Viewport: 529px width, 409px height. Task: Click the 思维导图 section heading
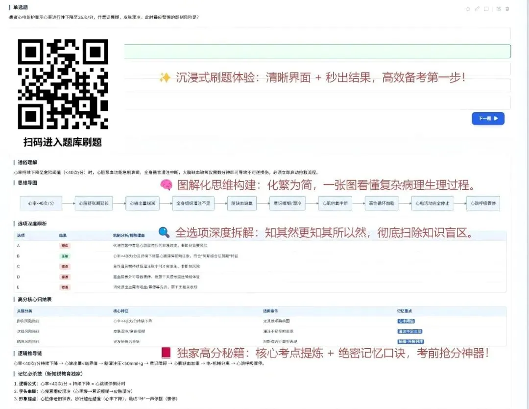(x=27, y=183)
